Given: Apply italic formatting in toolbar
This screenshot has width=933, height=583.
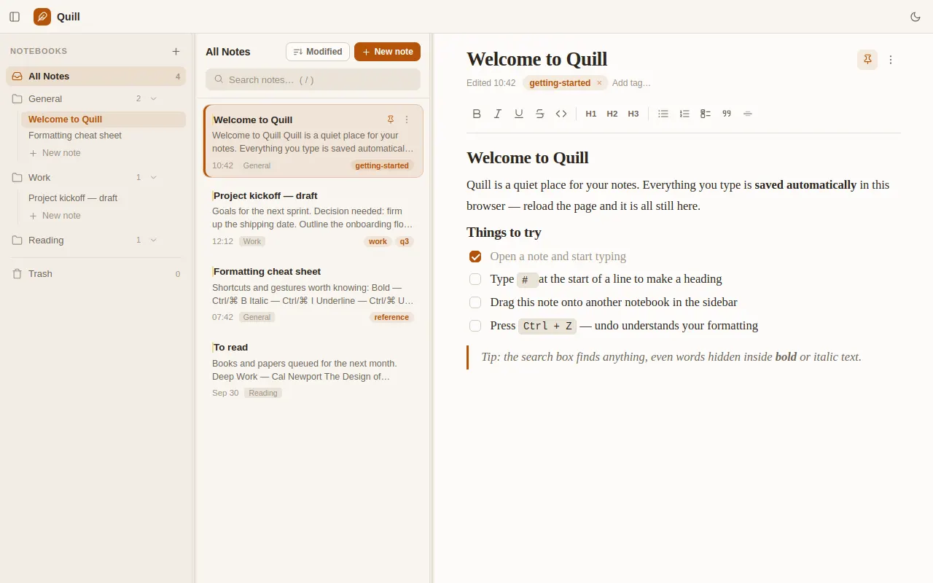Looking at the screenshot, I should point(498,114).
